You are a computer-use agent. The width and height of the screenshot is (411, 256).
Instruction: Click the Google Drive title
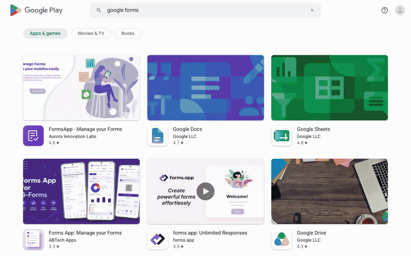(x=311, y=233)
